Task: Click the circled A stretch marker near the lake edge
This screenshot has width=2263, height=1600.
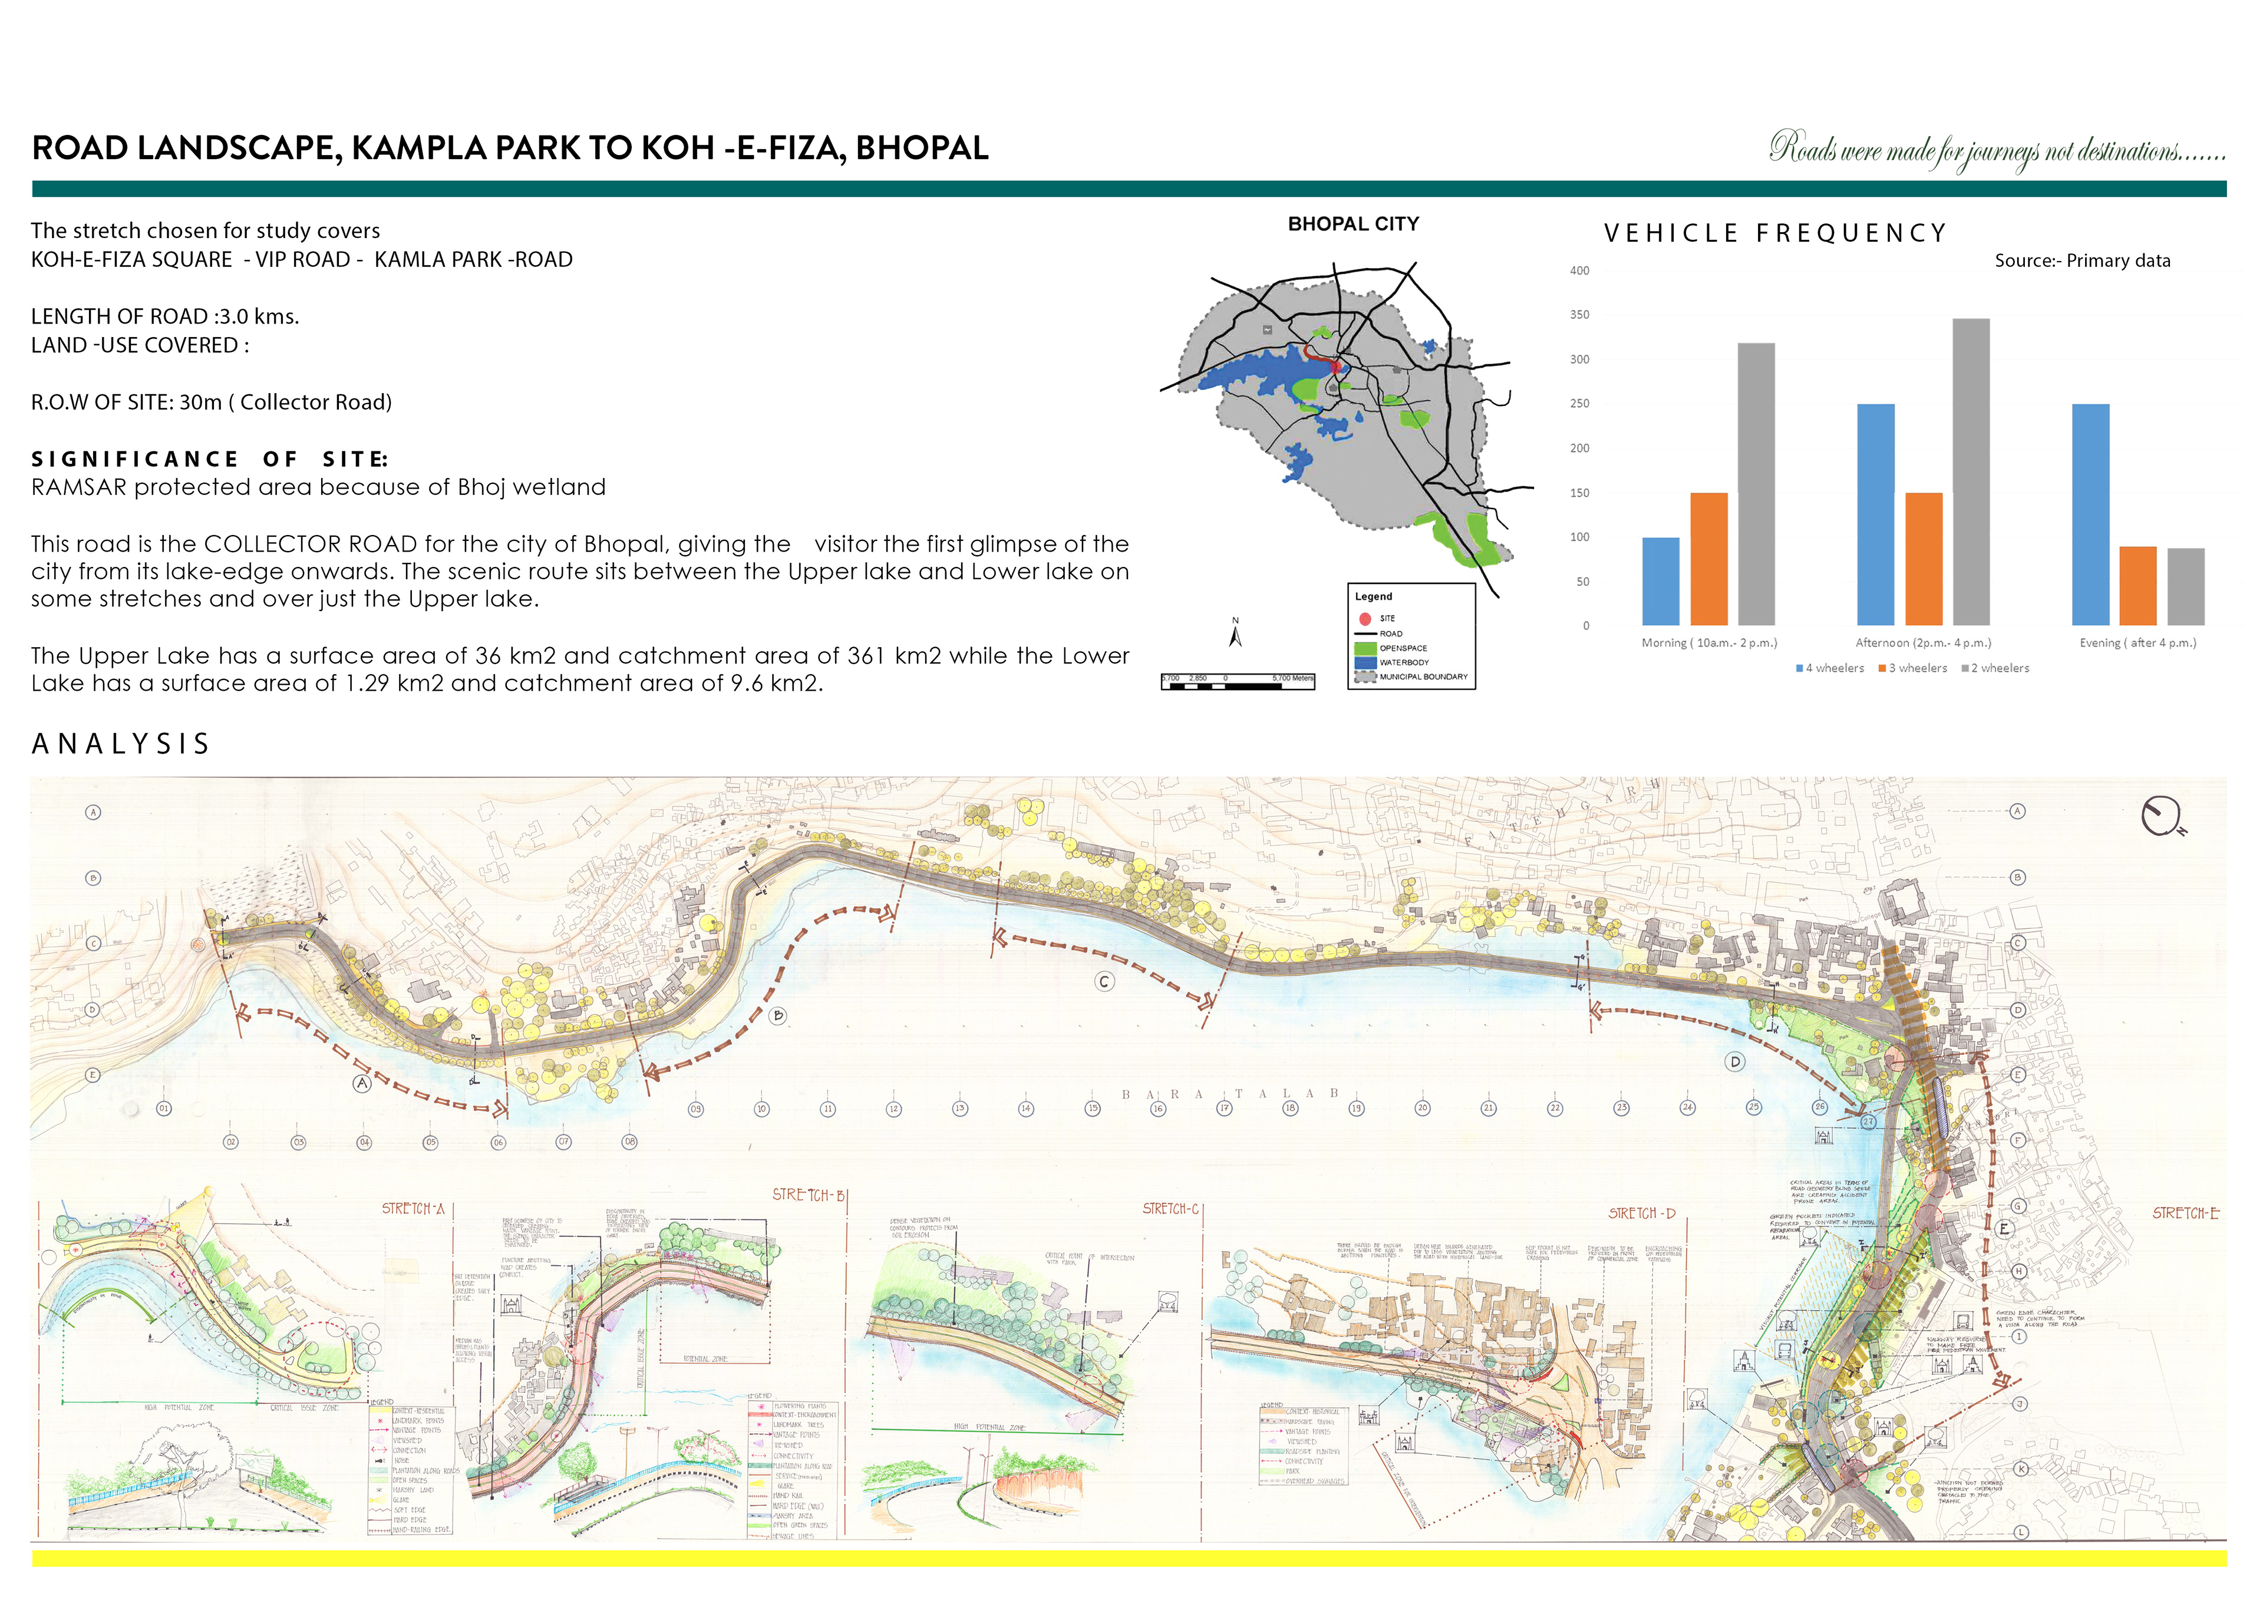Action: point(362,1083)
